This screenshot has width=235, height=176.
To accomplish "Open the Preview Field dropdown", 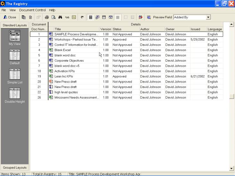I will (208, 17).
